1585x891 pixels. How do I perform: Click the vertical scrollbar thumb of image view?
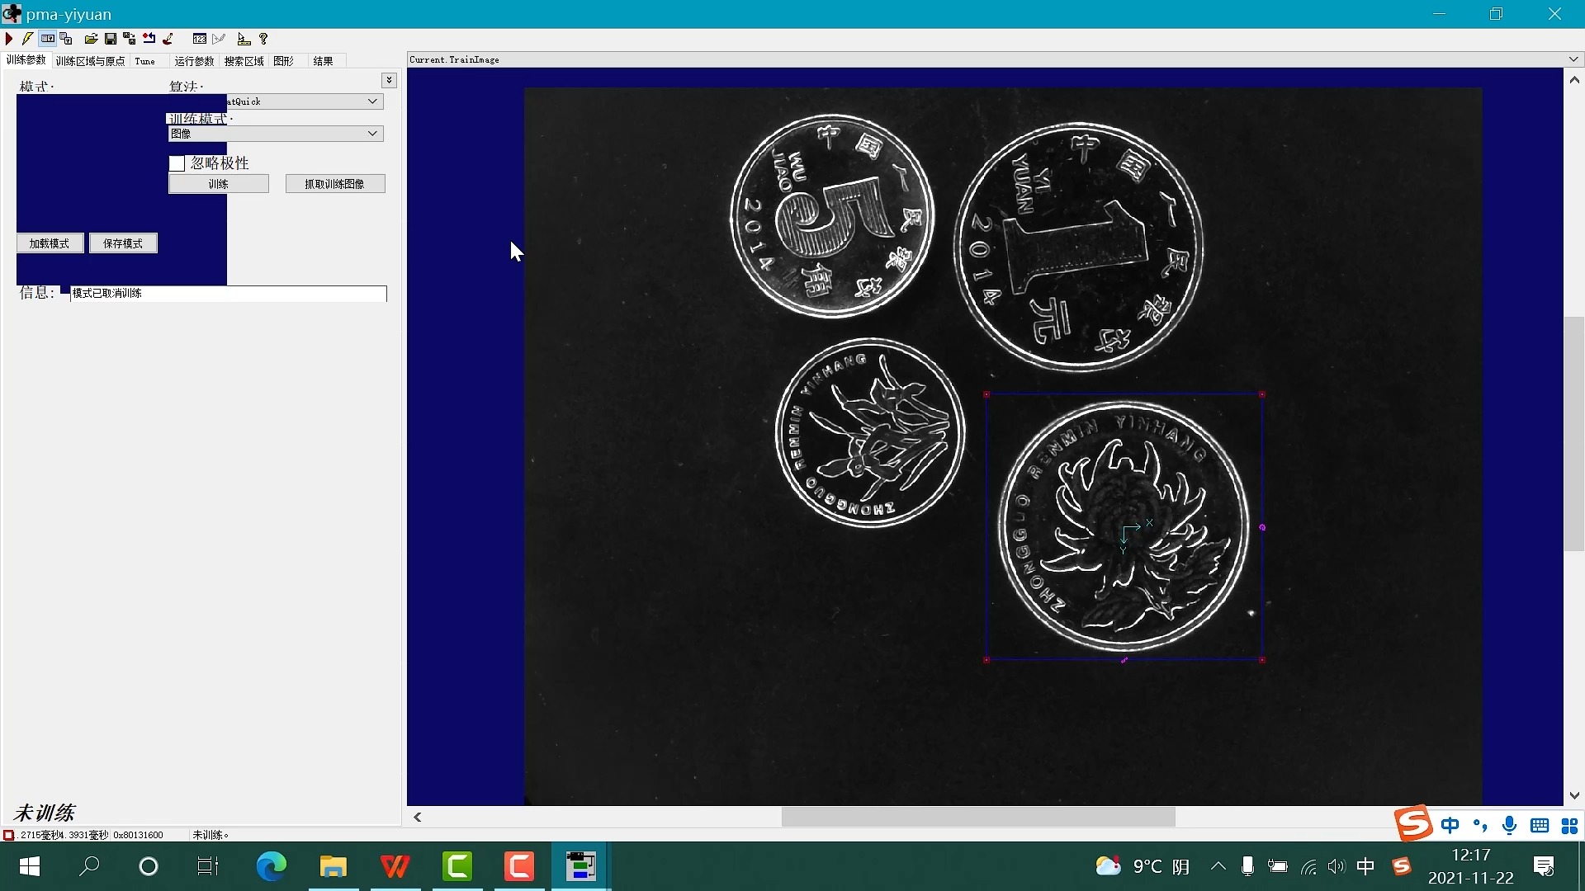point(1574,433)
